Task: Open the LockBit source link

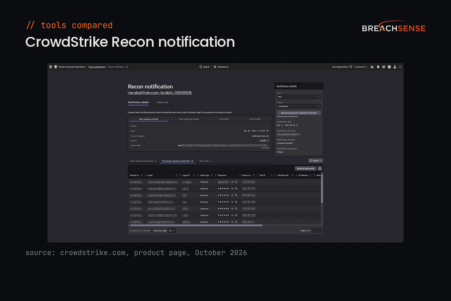Action: (x=263, y=141)
